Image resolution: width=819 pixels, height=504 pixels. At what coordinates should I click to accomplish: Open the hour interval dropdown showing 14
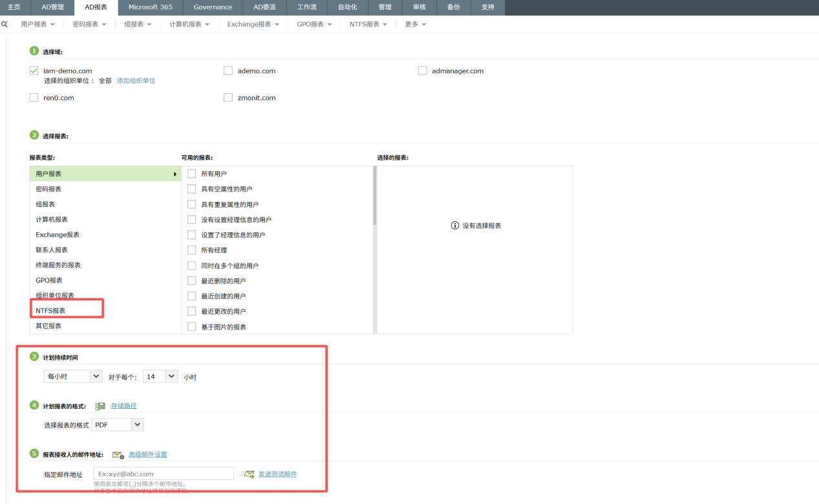click(160, 376)
